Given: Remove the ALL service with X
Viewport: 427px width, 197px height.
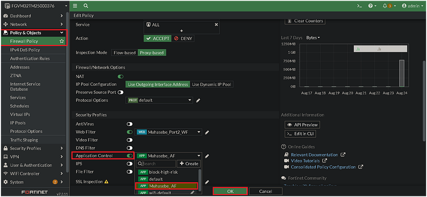Looking at the screenshot, I should coord(216,25).
